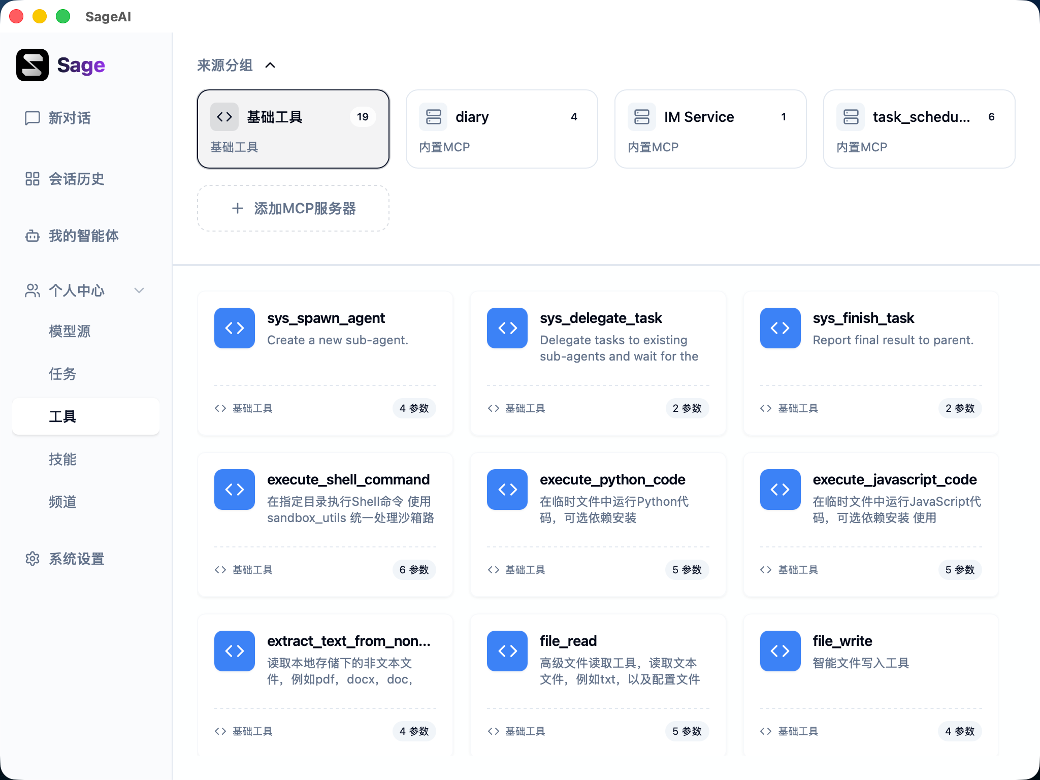Click the 我的智能体 robot icon
The width and height of the screenshot is (1040, 780).
tap(32, 236)
